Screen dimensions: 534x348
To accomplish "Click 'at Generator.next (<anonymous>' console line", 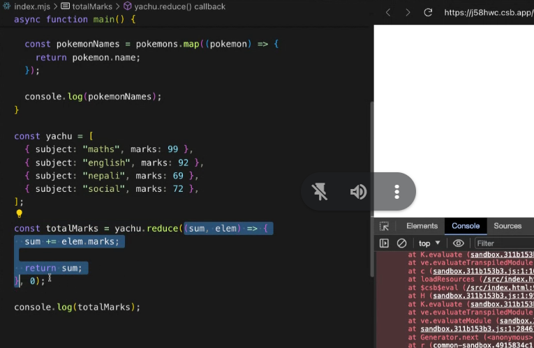I will 470,337.
